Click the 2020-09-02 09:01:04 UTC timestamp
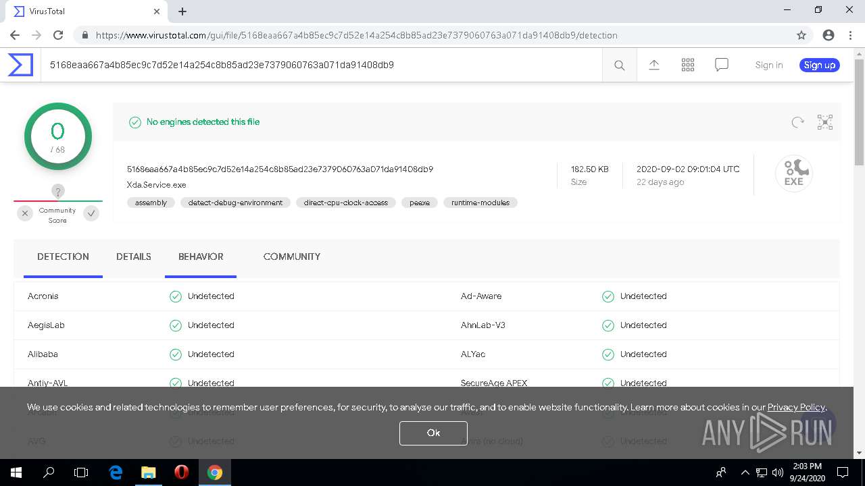The width and height of the screenshot is (865, 486). click(x=688, y=169)
